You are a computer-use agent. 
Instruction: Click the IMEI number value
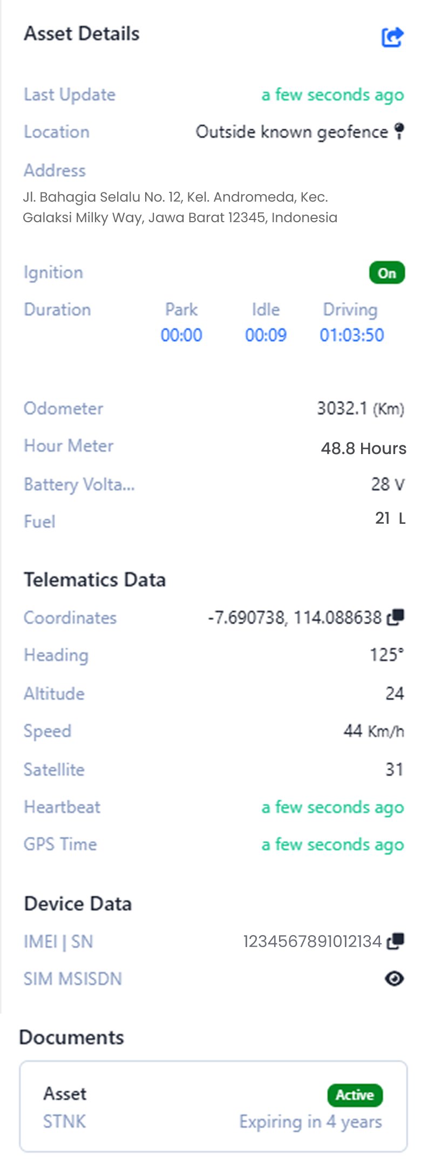pyautogui.click(x=312, y=942)
